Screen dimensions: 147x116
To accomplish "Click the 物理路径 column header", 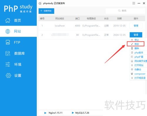I will pyautogui.click(x=91, y=19).
